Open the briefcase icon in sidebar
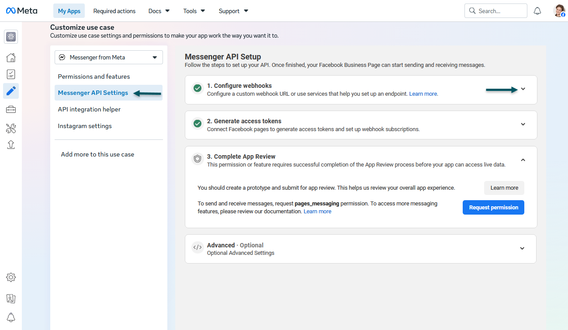568x330 pixels. [11, 109]
